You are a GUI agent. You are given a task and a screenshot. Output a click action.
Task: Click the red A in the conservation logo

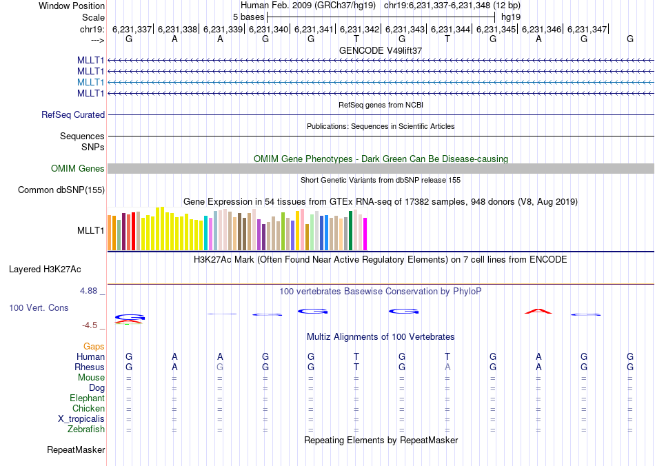[538, 311]
